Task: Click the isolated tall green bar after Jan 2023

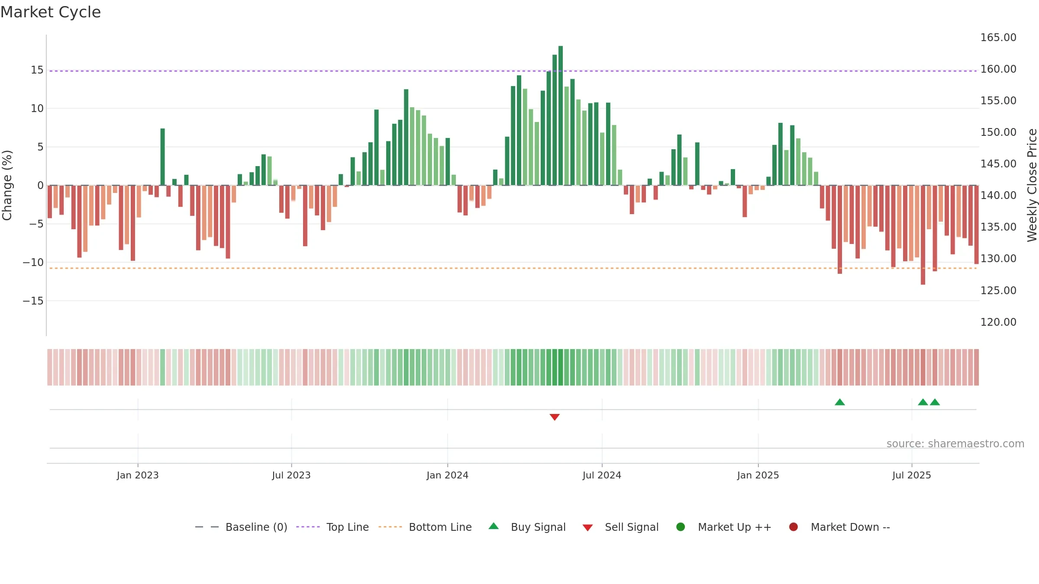Action: pos(163,157)
